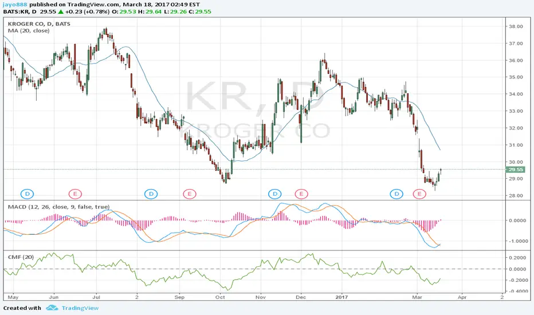Select the dividend D marker in mid-November

click(275, 194)
